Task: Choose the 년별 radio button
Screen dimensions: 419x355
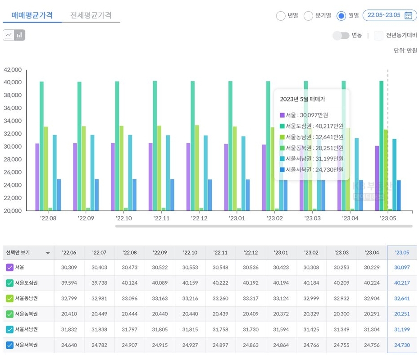Action: click(281, 16)
